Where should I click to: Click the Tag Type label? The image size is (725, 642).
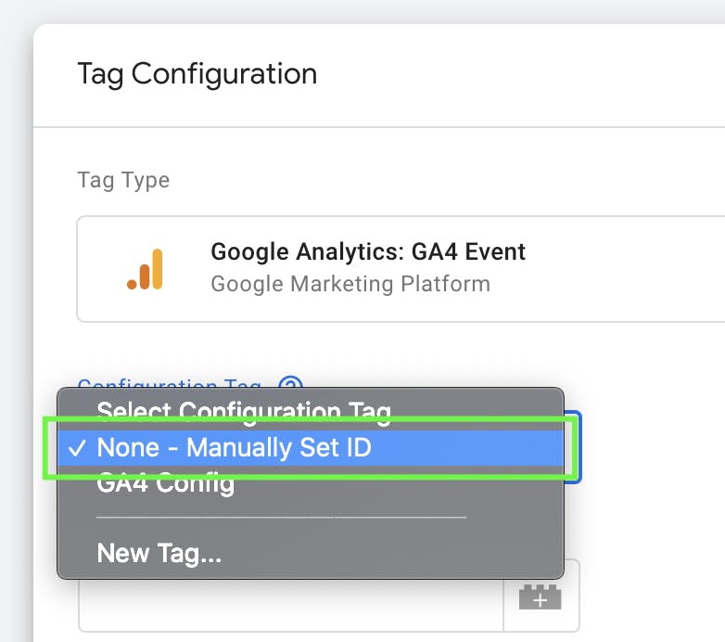pyautogui.click(x=123, y=179)
